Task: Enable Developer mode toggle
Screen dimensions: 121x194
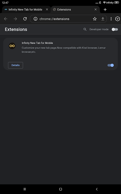Action: (115, 29)
